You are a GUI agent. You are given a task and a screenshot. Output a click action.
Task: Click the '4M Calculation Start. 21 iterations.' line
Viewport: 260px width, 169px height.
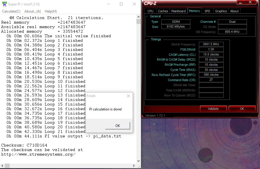pos(56,18)
